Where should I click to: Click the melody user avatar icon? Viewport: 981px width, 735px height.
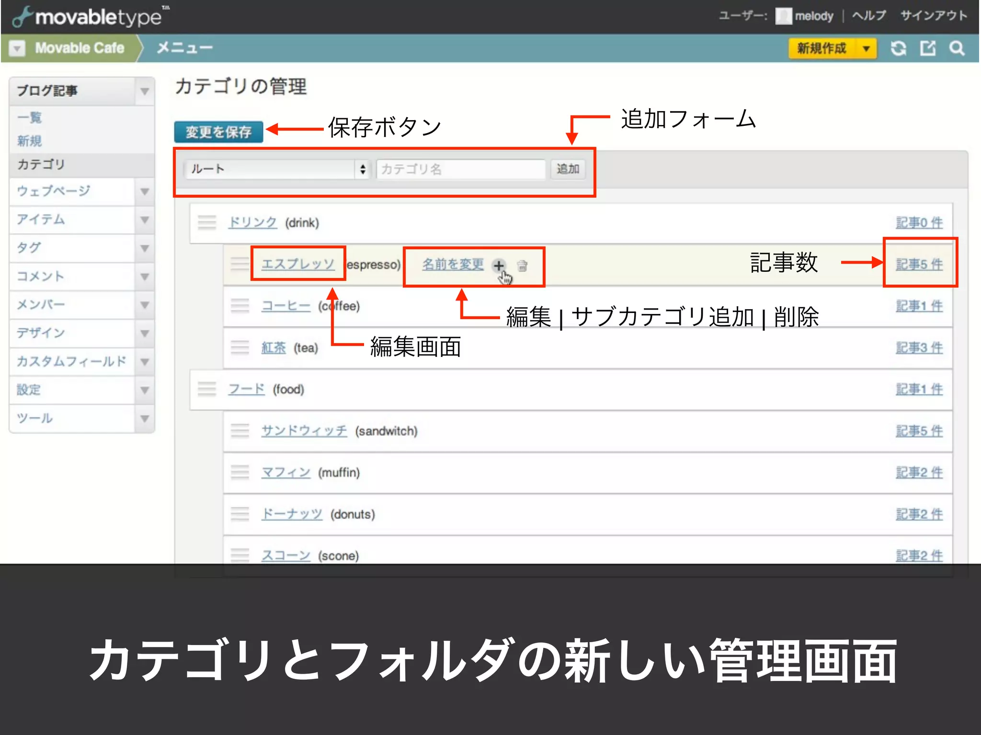point(783,16)
